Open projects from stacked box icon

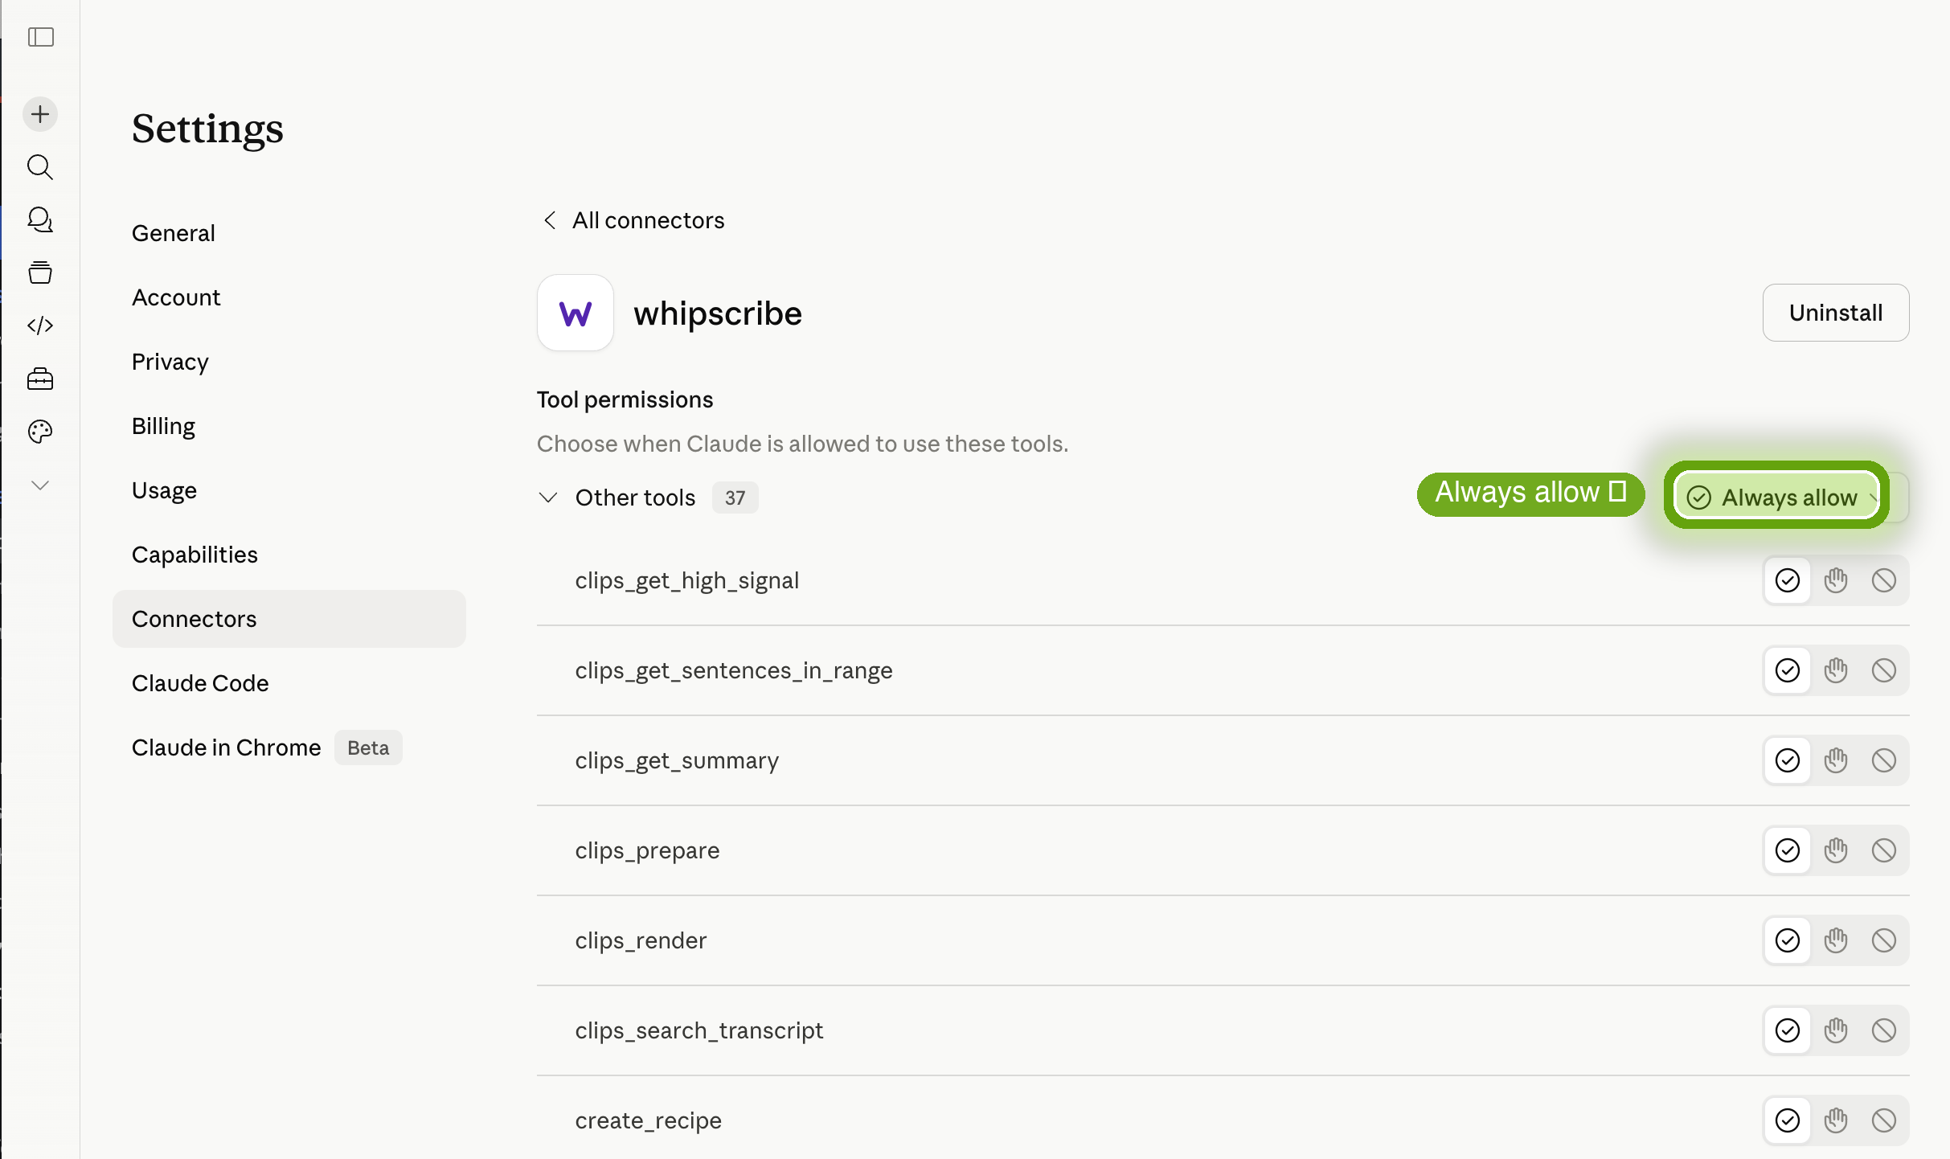coord(40,273)
